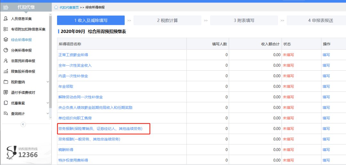
Task: Click the bar chart icon beside 限售股所得申报
Action: pyautogui.click(x=5, y=72)
